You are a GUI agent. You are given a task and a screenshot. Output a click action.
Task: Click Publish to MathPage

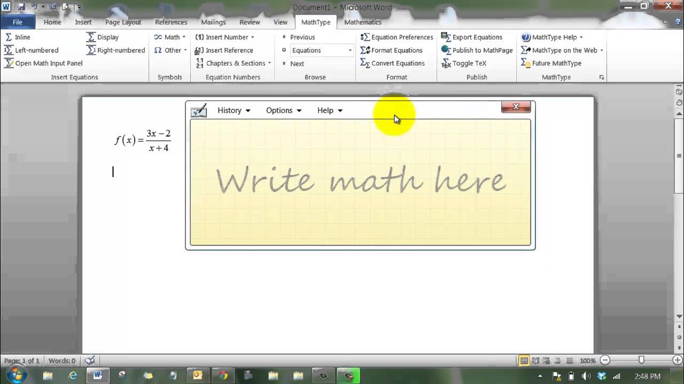(477, 50)
